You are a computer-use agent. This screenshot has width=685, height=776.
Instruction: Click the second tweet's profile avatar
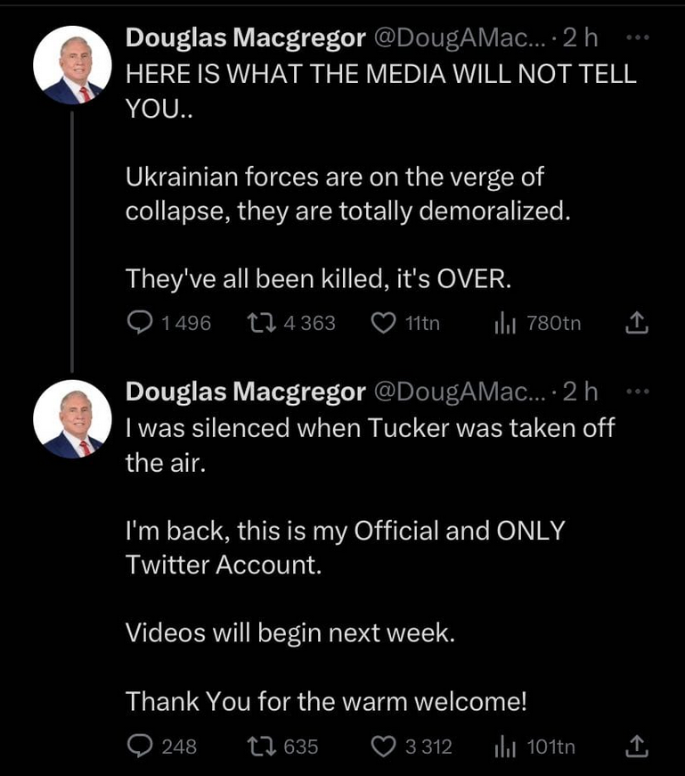(72, 419)
